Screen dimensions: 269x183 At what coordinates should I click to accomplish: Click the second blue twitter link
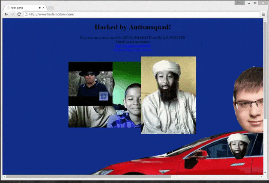click(133, 50)
